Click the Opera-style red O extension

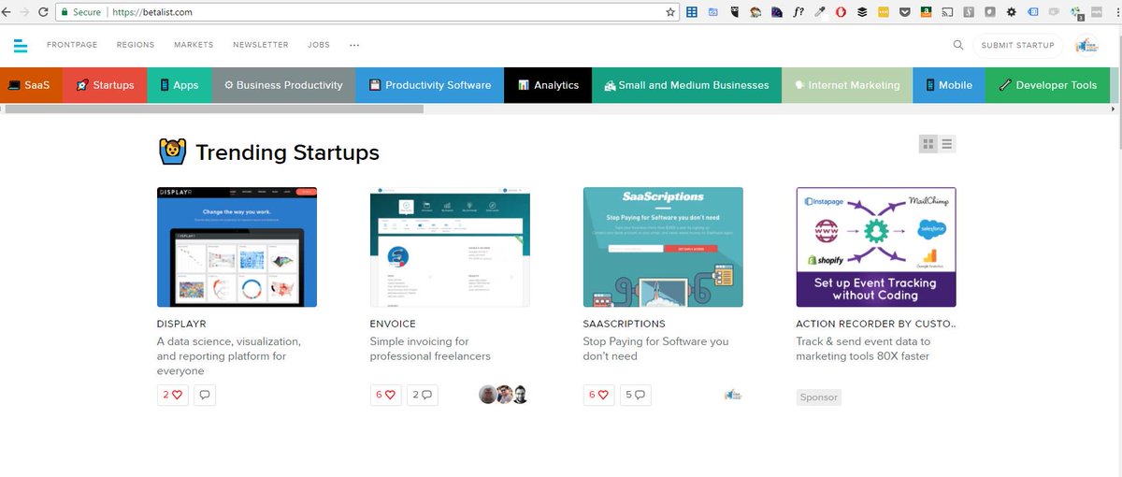tap(841, 12)
